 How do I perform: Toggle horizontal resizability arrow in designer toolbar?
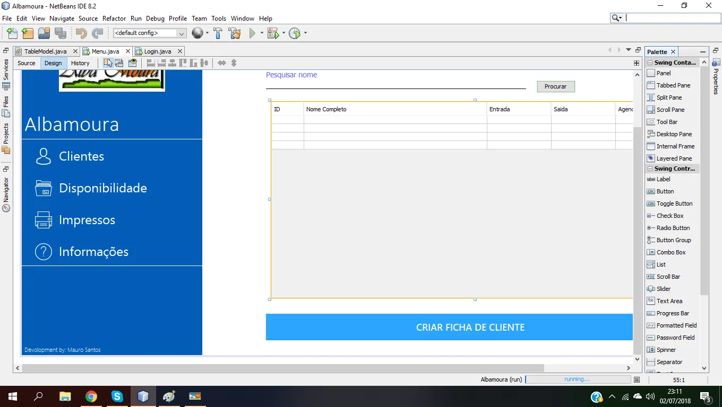pyautogui.click(x=222, y=63)
